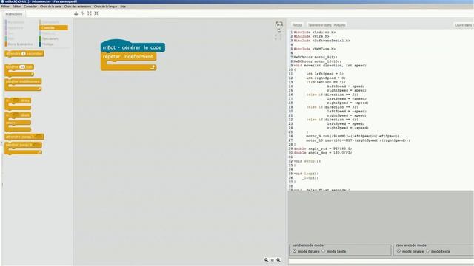Open the Choix des extensions menu
474x266 pixels.
77,7
